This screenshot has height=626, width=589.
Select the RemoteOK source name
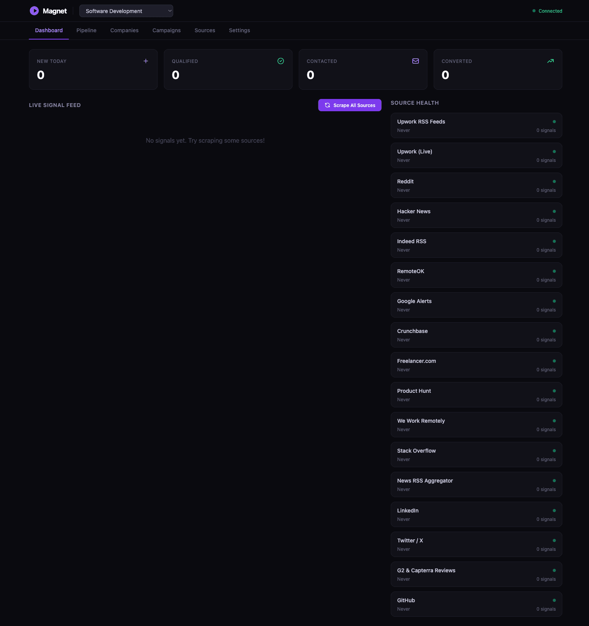[x=410, y=271]
